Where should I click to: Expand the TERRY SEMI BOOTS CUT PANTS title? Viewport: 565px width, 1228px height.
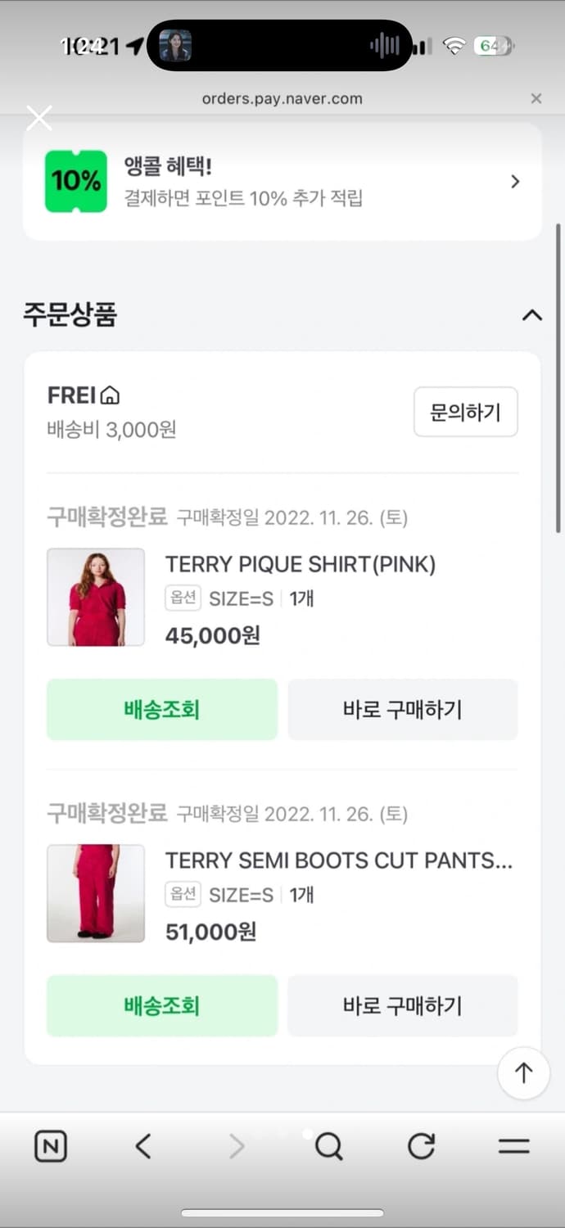[340, 860]
